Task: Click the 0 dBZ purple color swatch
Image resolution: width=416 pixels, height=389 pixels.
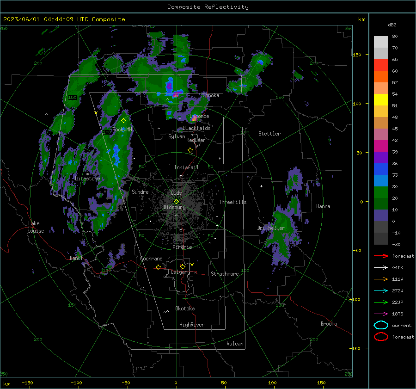Action: click(381, 215)
